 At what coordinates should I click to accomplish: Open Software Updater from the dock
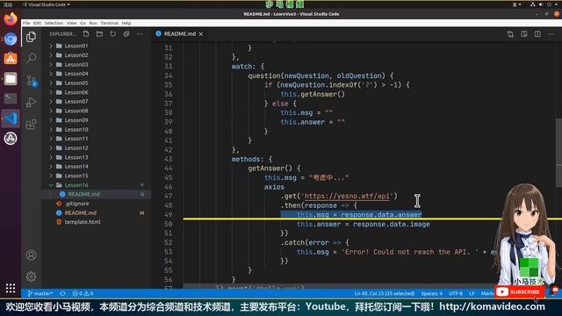11,139
